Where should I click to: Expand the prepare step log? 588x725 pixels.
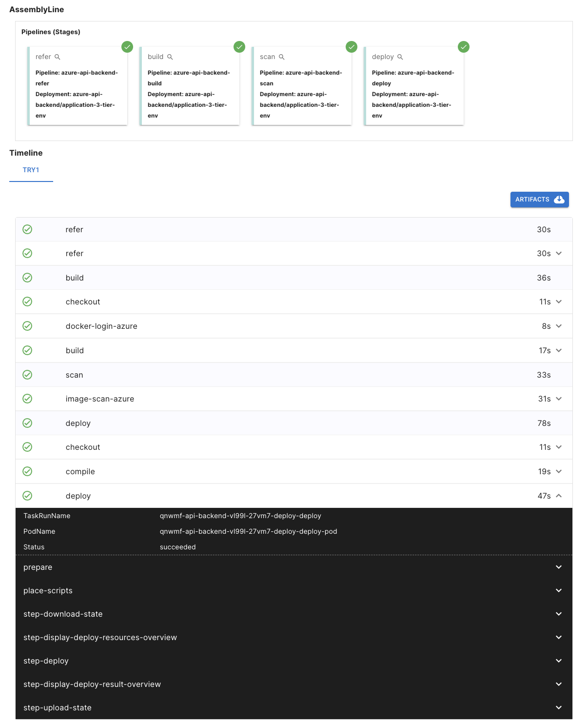click(x=559, y=567)
